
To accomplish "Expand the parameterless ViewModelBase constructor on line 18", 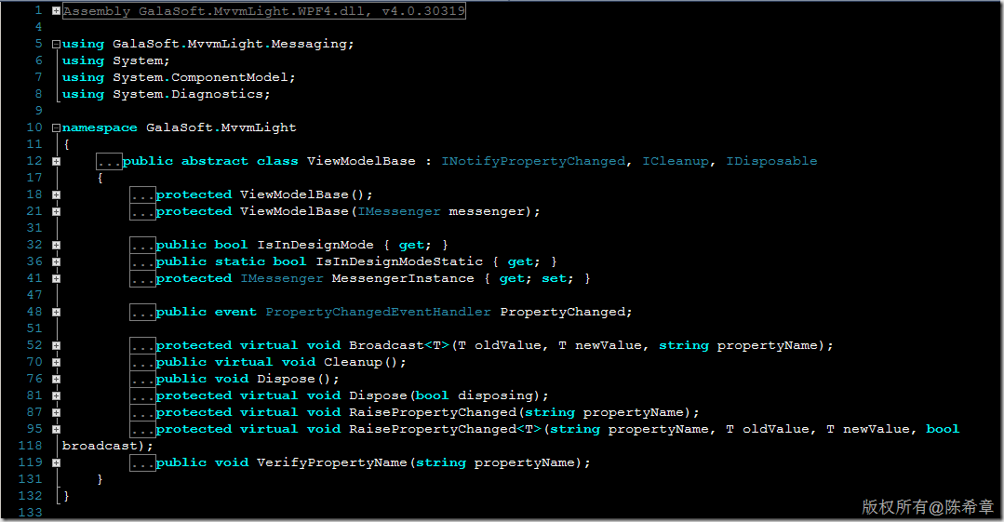I will [57, 194].
